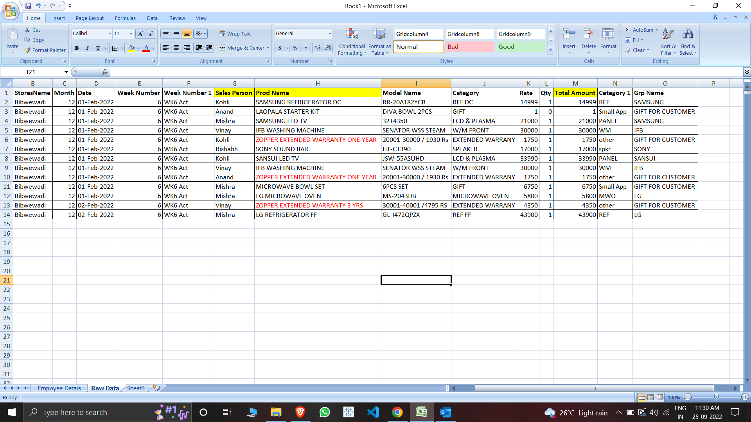Click the Find & Select icon
This screenshot has width=751, height=422.
(688, 41)
